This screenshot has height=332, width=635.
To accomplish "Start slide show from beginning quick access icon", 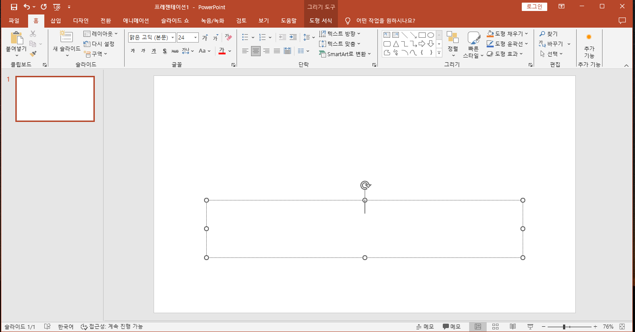I will (x=57, y=7).
